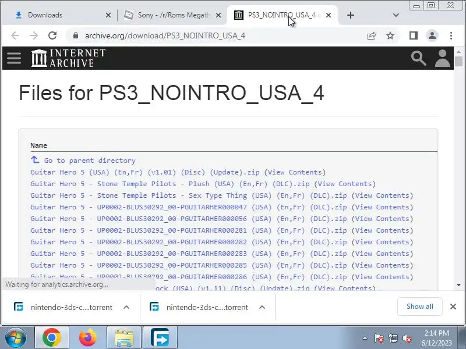Close the downloads shelf
Image resolution: width=466 pixels, height=349 pixels.
(x=453, y=307)
